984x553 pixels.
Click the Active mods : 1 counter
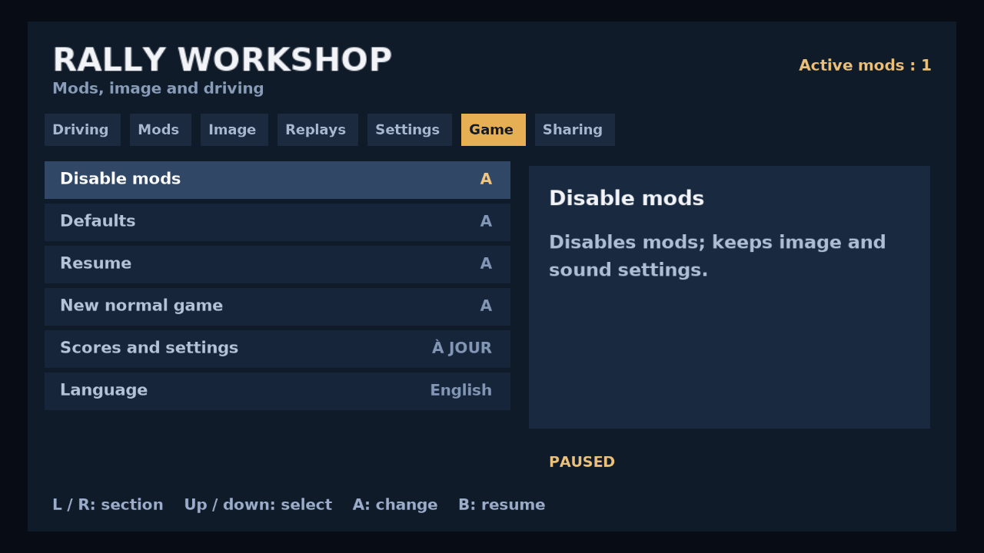865,65
